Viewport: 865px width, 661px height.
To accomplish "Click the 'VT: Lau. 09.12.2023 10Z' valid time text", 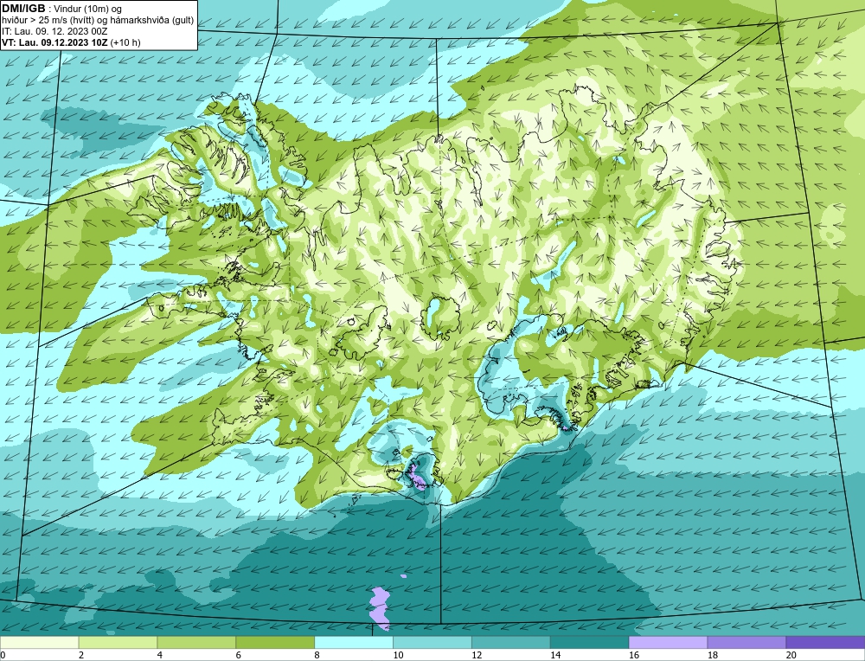I will tap(55, 42).
